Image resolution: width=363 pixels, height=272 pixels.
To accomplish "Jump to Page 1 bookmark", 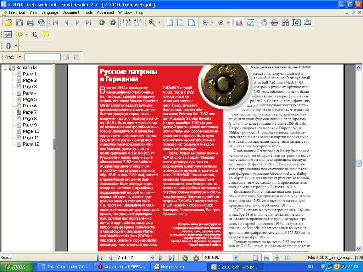I will [x=30, y=74].
